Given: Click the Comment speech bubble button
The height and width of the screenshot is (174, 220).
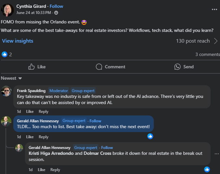Looking at the screenshot, I should (110, 67).
